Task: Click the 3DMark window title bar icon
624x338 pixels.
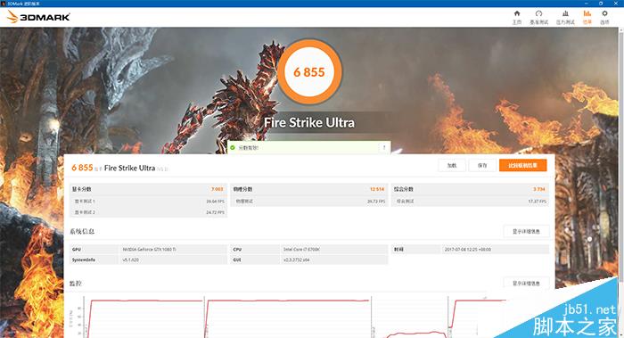Action: tap(4, 4)
